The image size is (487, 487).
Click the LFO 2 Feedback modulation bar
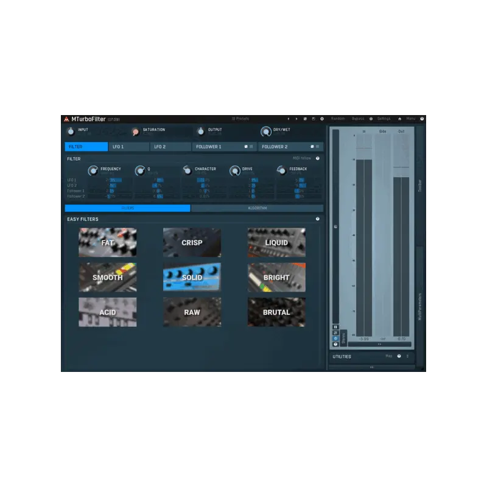click(x=299, y=186)
